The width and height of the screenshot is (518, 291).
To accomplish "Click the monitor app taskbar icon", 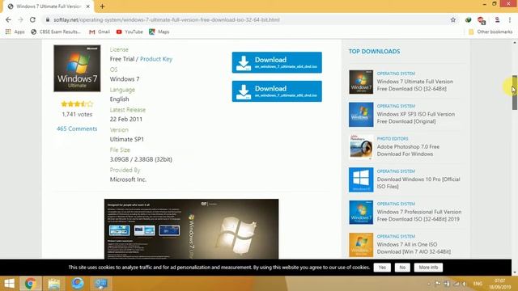I will click(101, 284).
